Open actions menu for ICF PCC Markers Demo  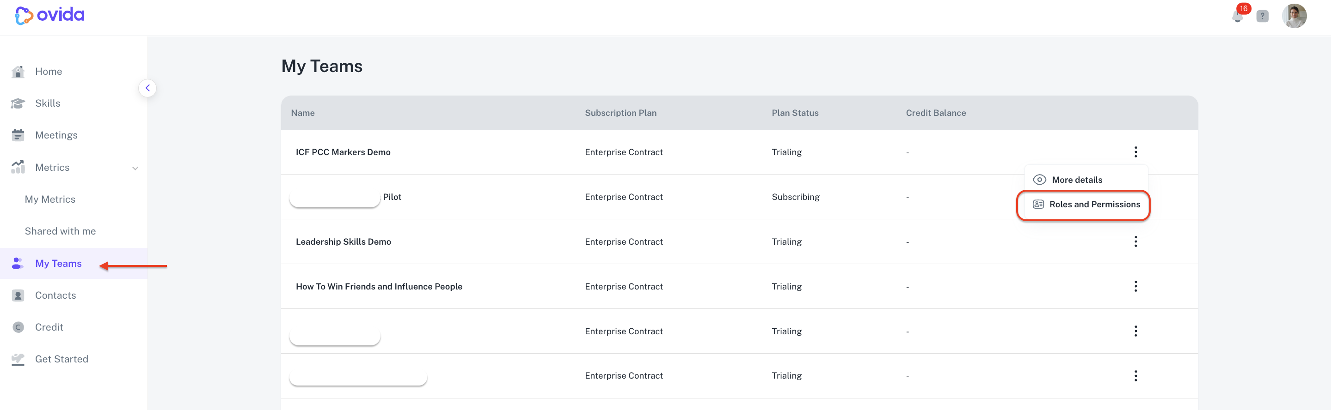coord(1135,151)
